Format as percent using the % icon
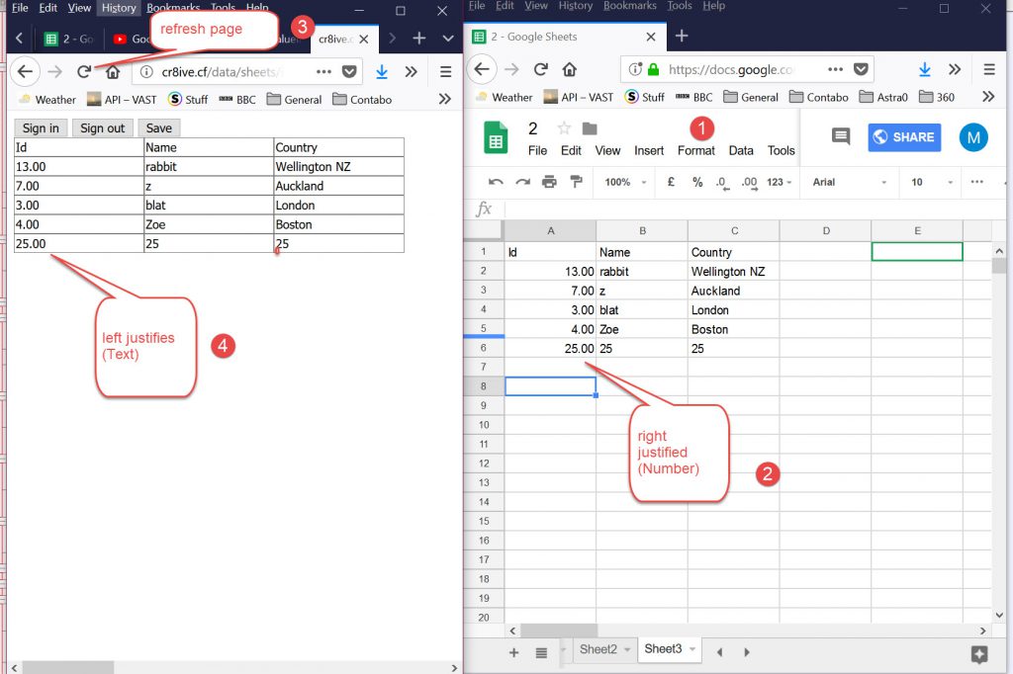Screen dimensions: 1013x674 697,182
